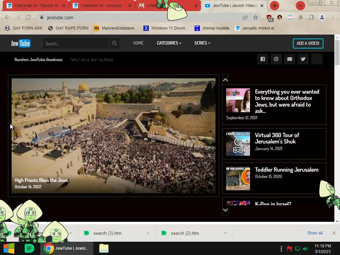Image resolution: width=340 pixels, height=255 pixels.
Task: Open Toddler Running Jerusalem video title
Action: tap(287, 170)
